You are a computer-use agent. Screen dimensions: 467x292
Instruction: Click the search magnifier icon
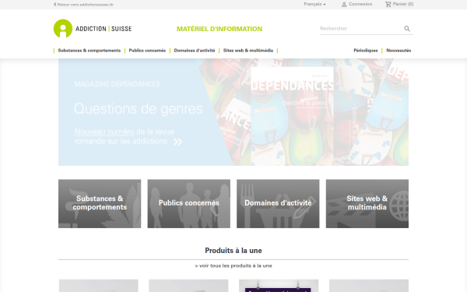[x=407, y=29]
